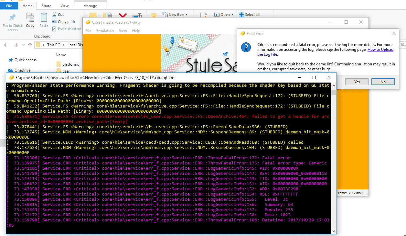Screen dimensions: 406x236
Task: Minimize the Citra emulator window
Action: tap(331, 22)
